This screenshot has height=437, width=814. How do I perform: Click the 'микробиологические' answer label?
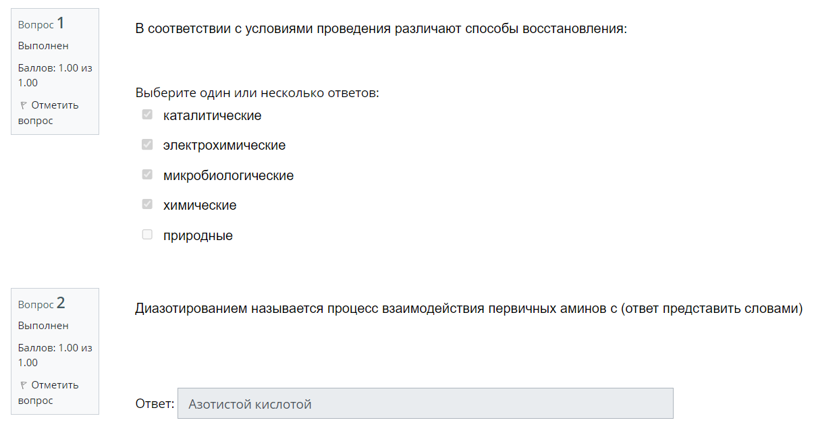pos(228,176)
